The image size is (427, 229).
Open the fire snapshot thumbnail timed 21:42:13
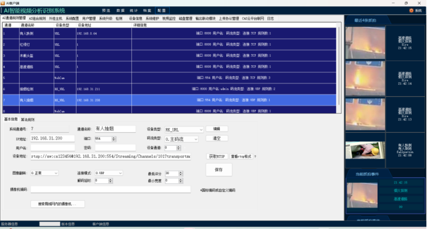(365, 114)
